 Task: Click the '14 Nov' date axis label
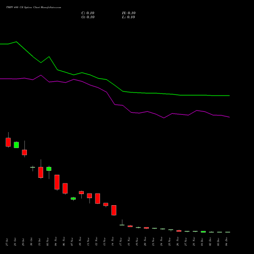tap(113, 242)
